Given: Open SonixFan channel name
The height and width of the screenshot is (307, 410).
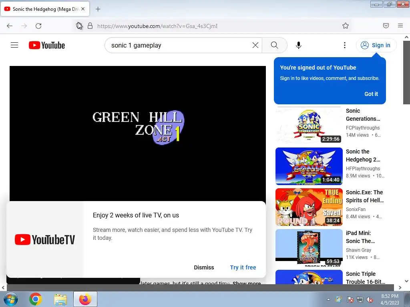Looking at the screenshot, I should 356,209.
